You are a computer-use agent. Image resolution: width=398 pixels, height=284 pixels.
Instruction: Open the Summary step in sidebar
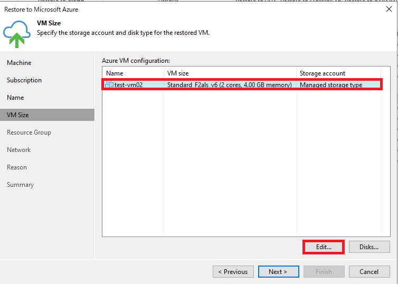(x=20, y=185)
